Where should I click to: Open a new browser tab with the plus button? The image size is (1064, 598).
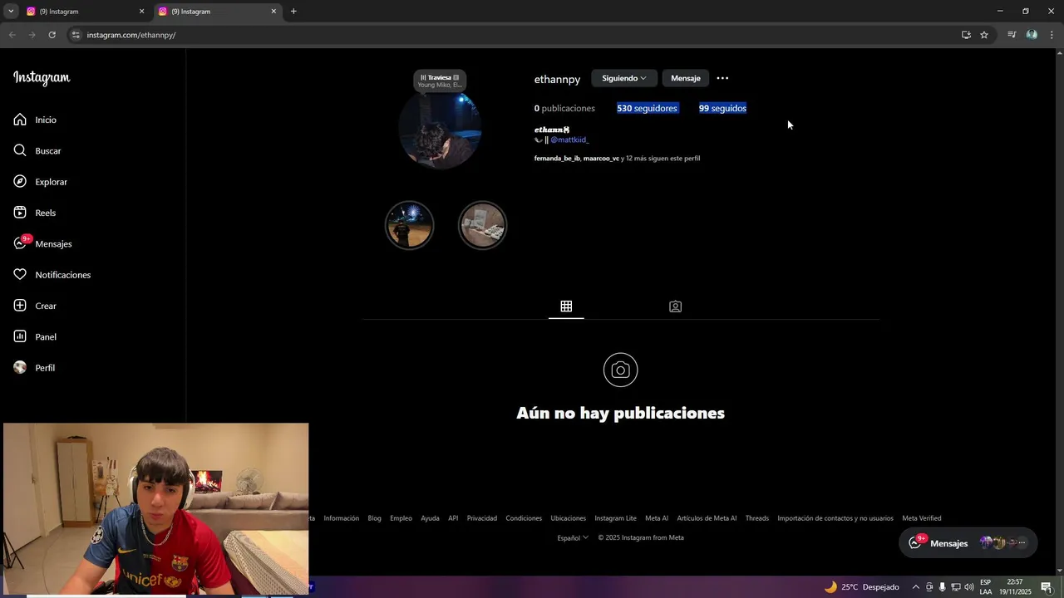click(x=293, y=12)
